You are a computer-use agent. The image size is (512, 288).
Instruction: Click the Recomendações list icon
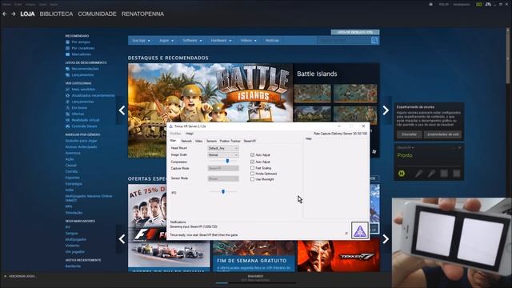tap(67, 69)
